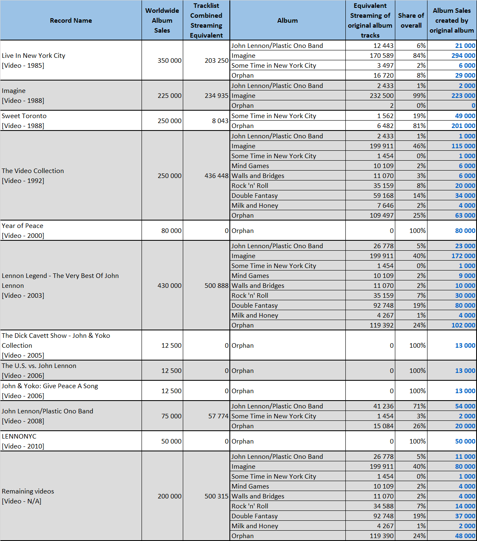Select the Lennon Legend record cell

pyautogui.click(x=71, y=285)
